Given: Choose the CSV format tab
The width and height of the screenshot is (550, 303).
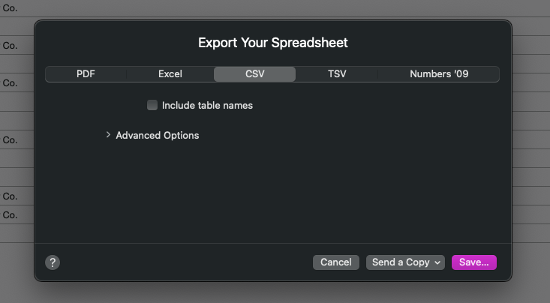Looking at the screenshot, I should tap(254, 74).
